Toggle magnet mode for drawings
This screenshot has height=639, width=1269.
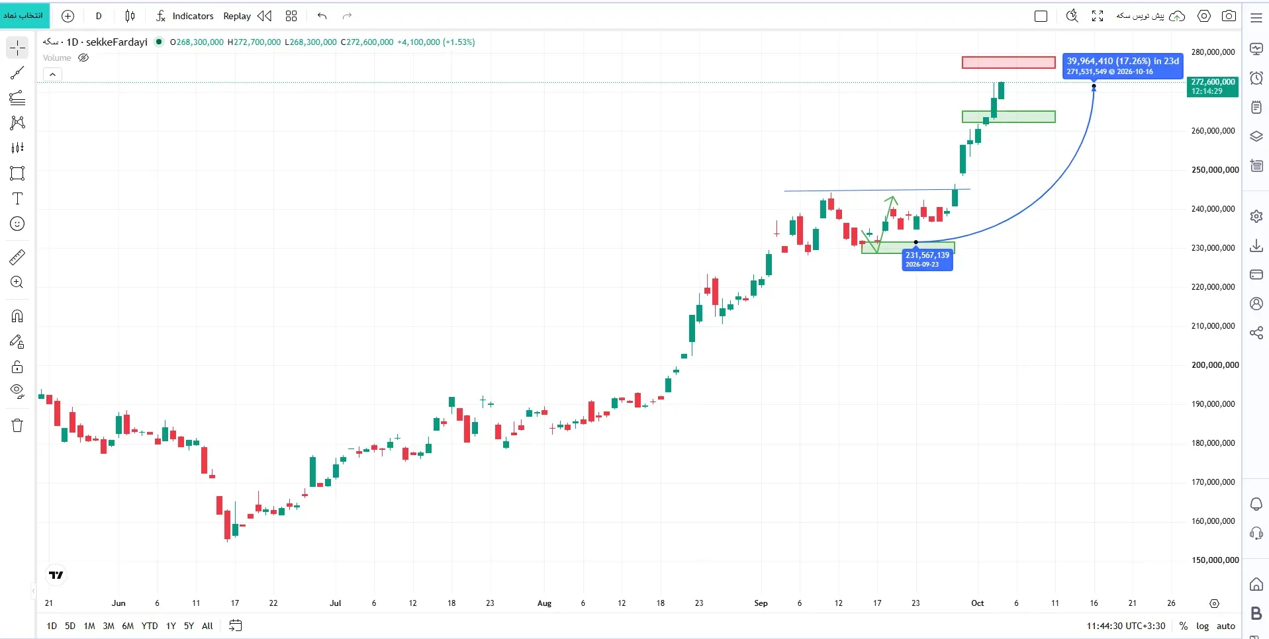coord(17,316)
